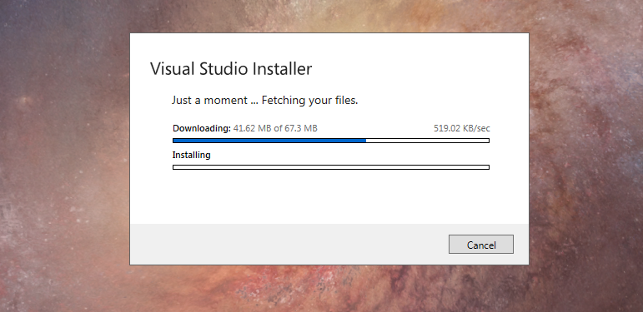
Task: Select the 'Fetching your files' message text
Action: 309,101
